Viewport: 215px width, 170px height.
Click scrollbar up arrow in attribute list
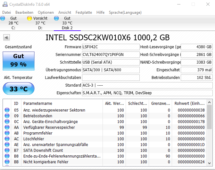[x=209, y=102]
